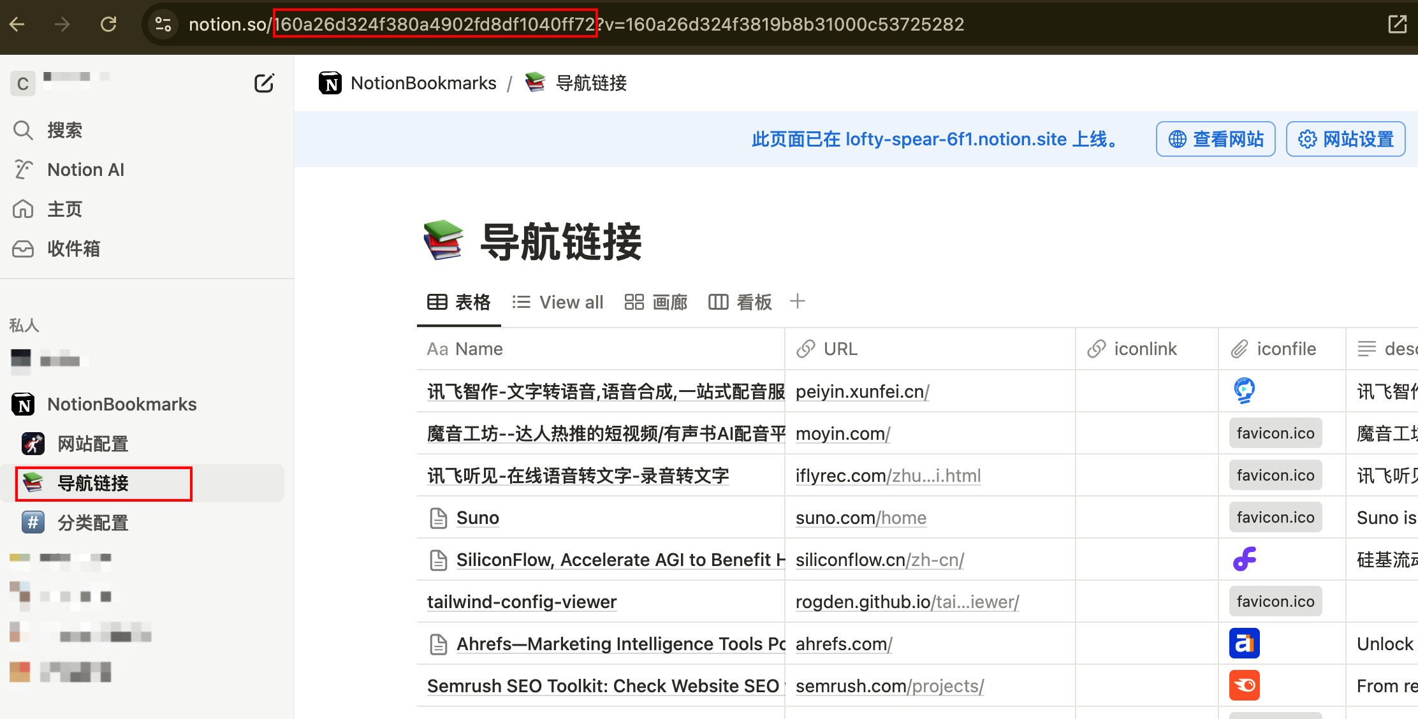The height and width of the screenshot is (719, 1418).
Task: Click favicon.ico file in 魔音工坊 row
Action: click(1276, 433)
